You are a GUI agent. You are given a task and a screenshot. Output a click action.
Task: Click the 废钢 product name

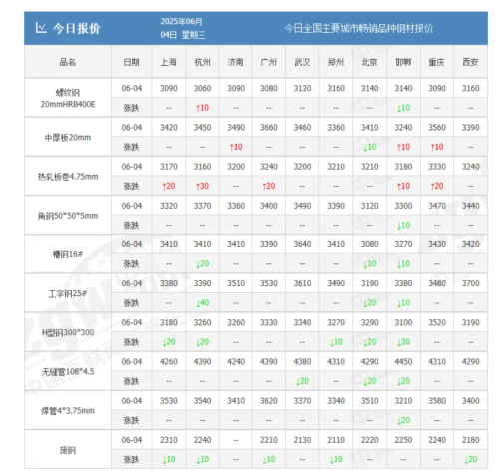pos(68,450)
